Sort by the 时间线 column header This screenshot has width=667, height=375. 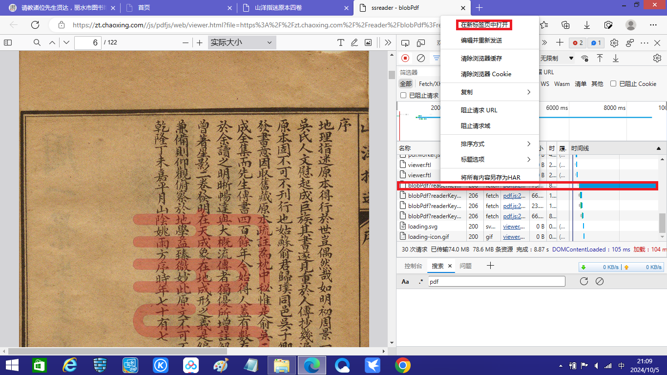click(617, 148)
